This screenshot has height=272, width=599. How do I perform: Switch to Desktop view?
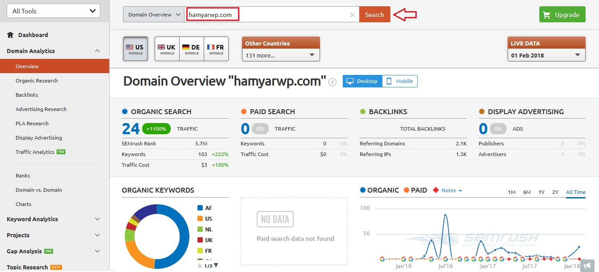tap(362, 81)
